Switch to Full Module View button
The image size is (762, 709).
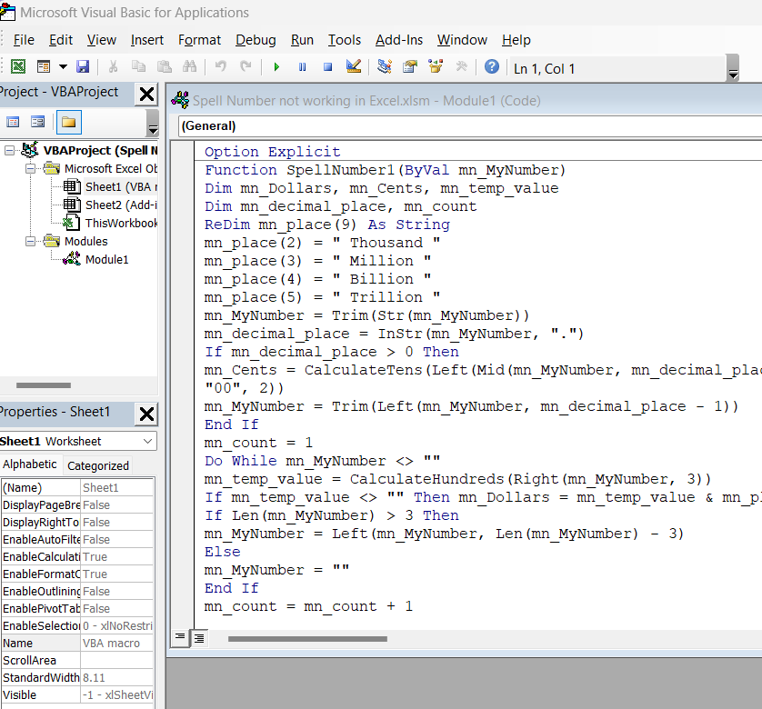[x=197, y=638]
